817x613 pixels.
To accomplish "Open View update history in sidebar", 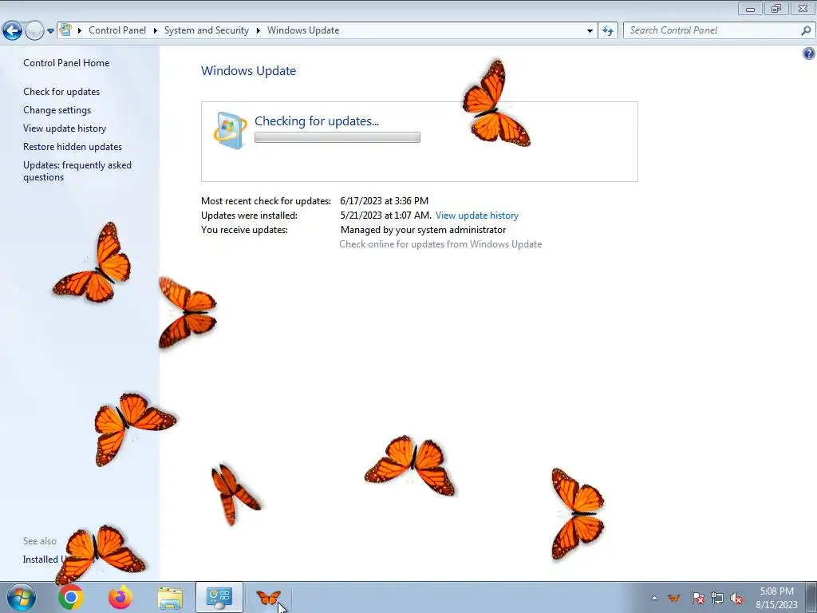I will point(65,129).
